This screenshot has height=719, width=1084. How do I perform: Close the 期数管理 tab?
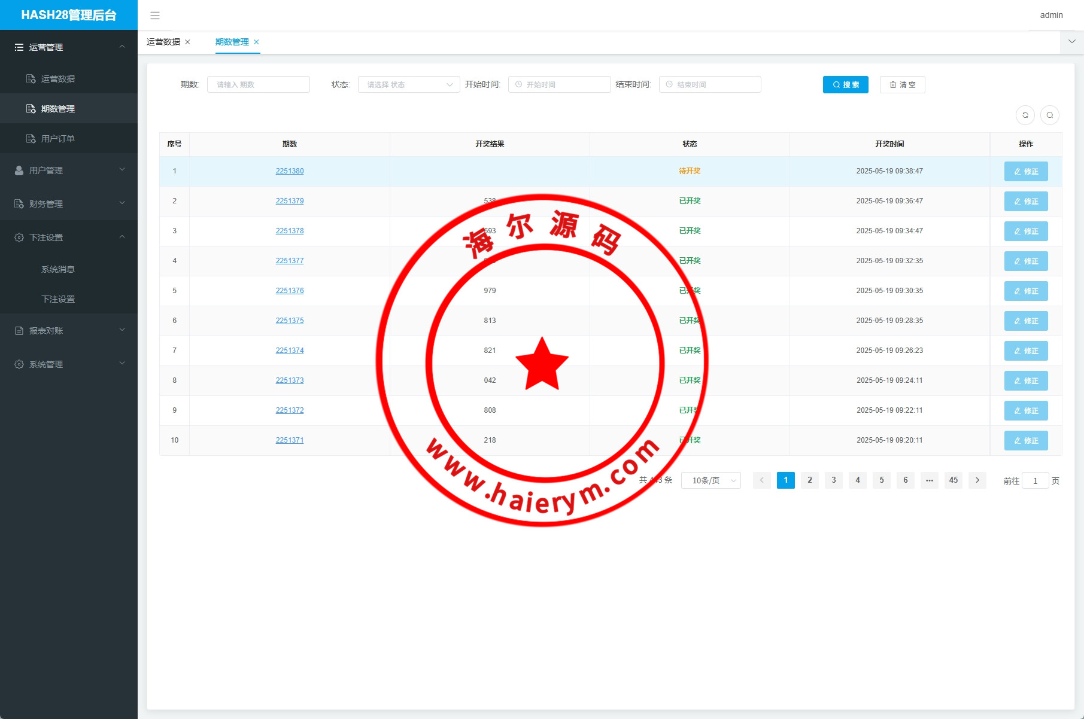tap(257, 42)
